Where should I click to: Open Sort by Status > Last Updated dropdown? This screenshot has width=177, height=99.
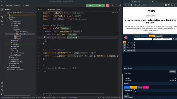coord(162,39)
